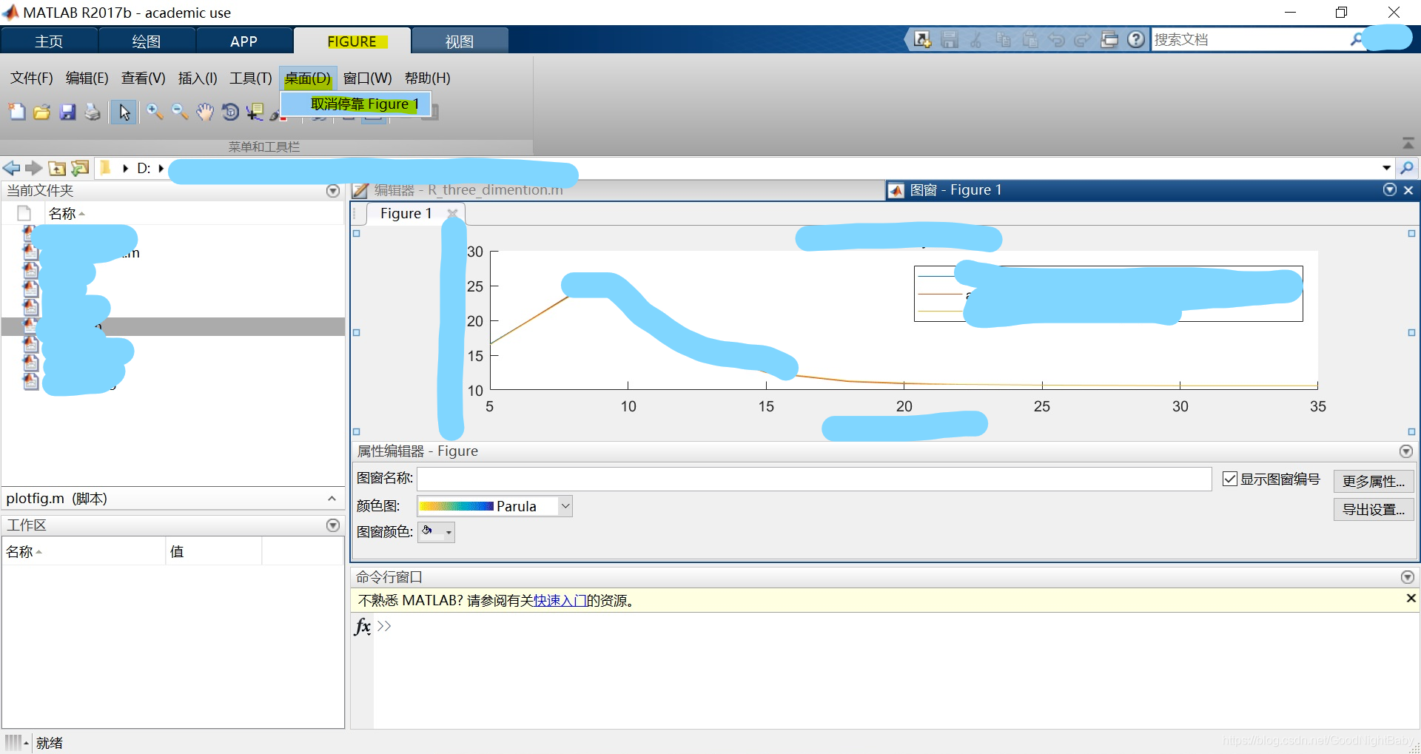Open the 编辑(E) menu
Viewport: 1421px width, 754px height.
pos(87,78)
